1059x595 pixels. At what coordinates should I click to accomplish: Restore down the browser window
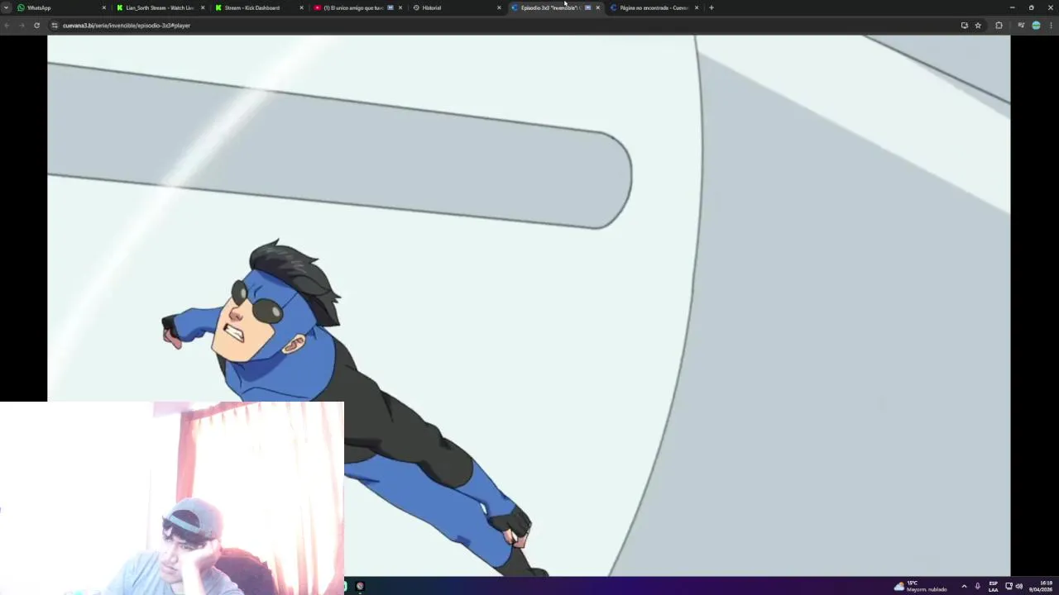(x=1031, y=7)
